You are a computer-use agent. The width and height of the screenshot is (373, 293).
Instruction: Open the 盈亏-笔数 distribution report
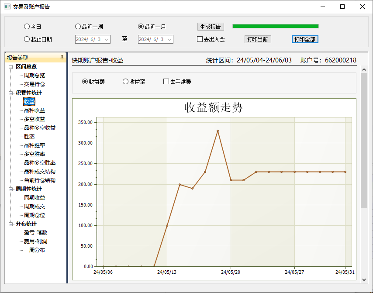(x=35, y=233)
